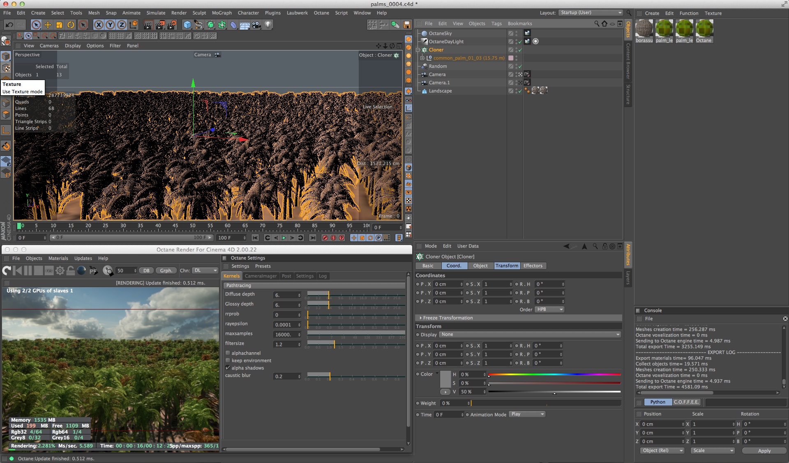Screen dimensions: 789x463
Task: Add a Cube primitive object
Action: point(187,25)
